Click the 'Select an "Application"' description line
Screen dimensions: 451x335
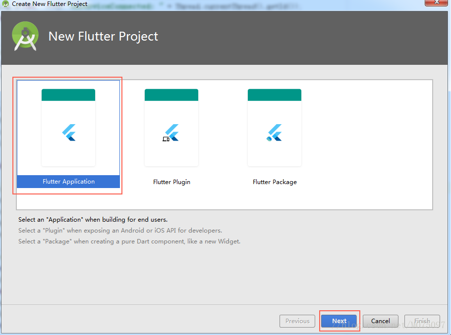93,220
